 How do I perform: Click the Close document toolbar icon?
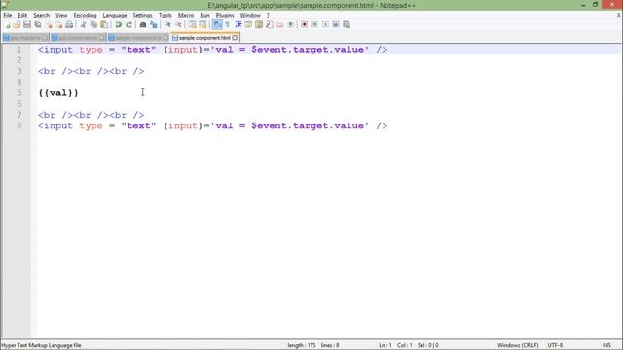(50, 25)
